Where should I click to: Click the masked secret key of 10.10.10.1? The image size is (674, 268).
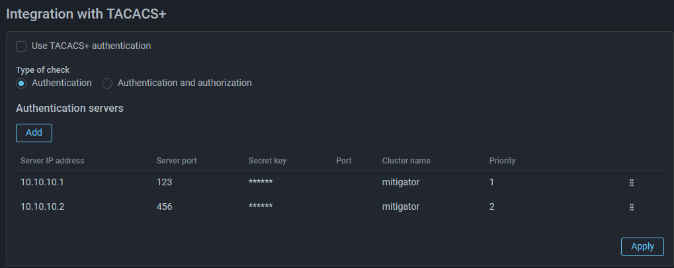261,183
